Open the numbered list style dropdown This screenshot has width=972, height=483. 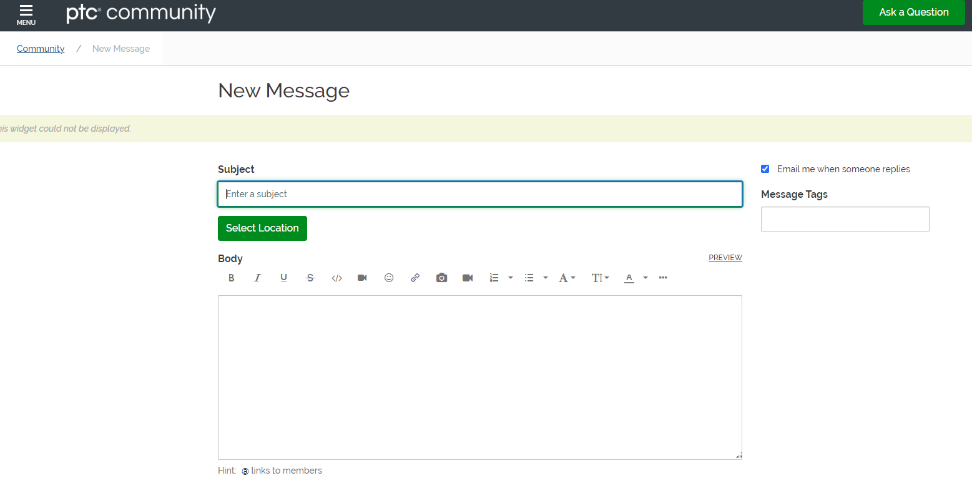510,278
